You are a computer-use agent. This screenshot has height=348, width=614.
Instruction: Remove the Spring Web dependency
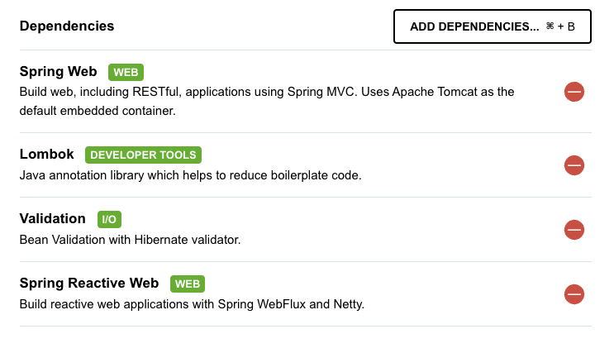574,92
